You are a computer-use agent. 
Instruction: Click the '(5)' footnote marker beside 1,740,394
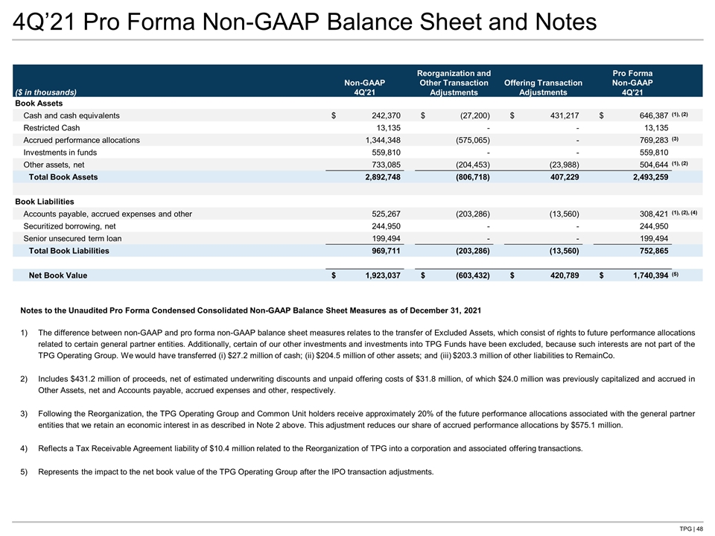675,275
